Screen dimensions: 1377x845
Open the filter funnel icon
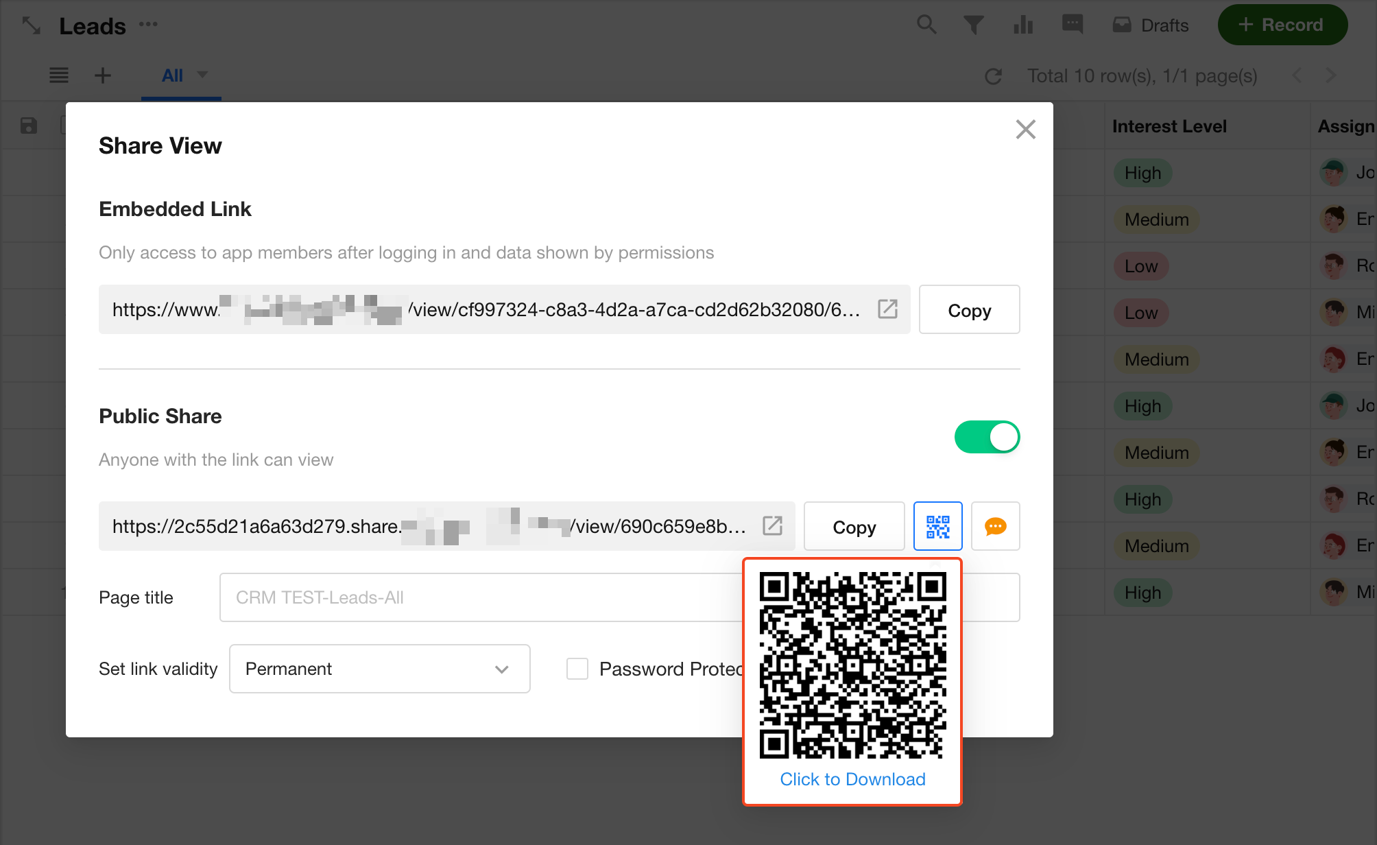pyautogui.click(x=973, y=25)
